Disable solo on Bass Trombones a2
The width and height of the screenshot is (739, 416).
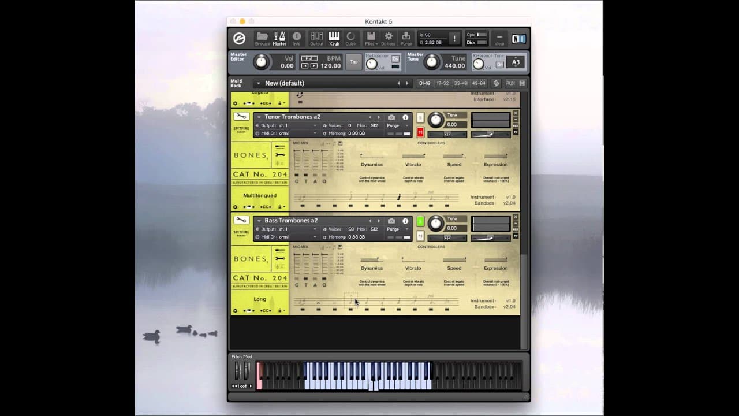420,221
